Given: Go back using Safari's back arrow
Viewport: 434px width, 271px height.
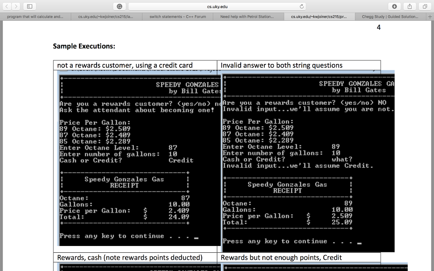Looking at the screenshot, I should pyautogui.click(x=7, y=6).
